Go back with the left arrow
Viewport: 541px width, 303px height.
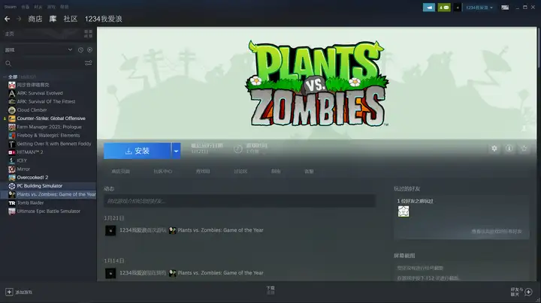coord(8,19)
